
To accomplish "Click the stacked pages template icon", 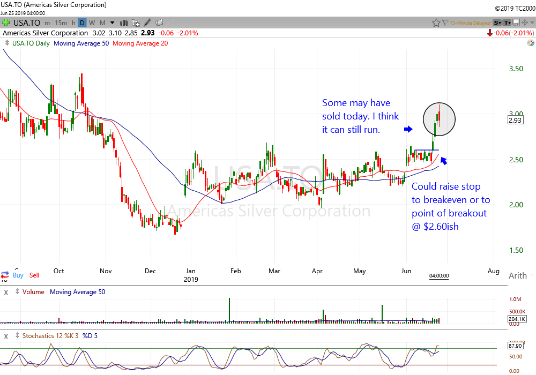I will [159, 23].
